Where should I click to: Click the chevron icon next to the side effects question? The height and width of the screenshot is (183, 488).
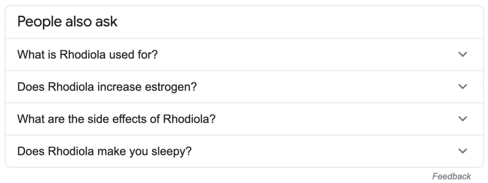(463, 119)
